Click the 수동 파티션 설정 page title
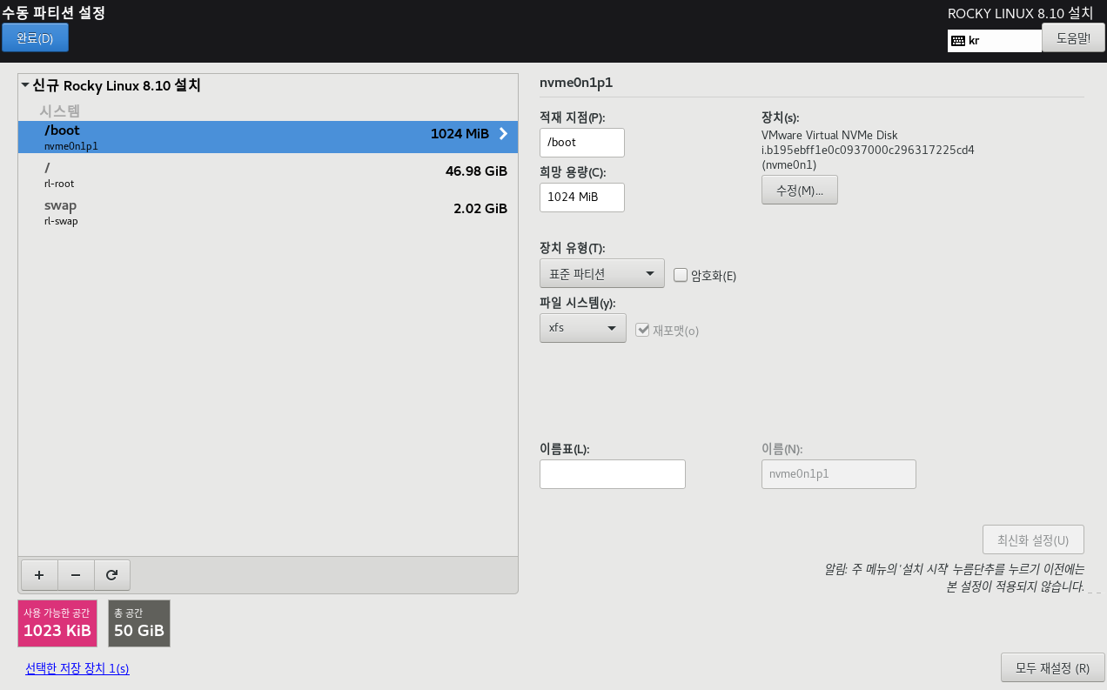The height and width of the screenshot is (690, 1107). [53, 12]
